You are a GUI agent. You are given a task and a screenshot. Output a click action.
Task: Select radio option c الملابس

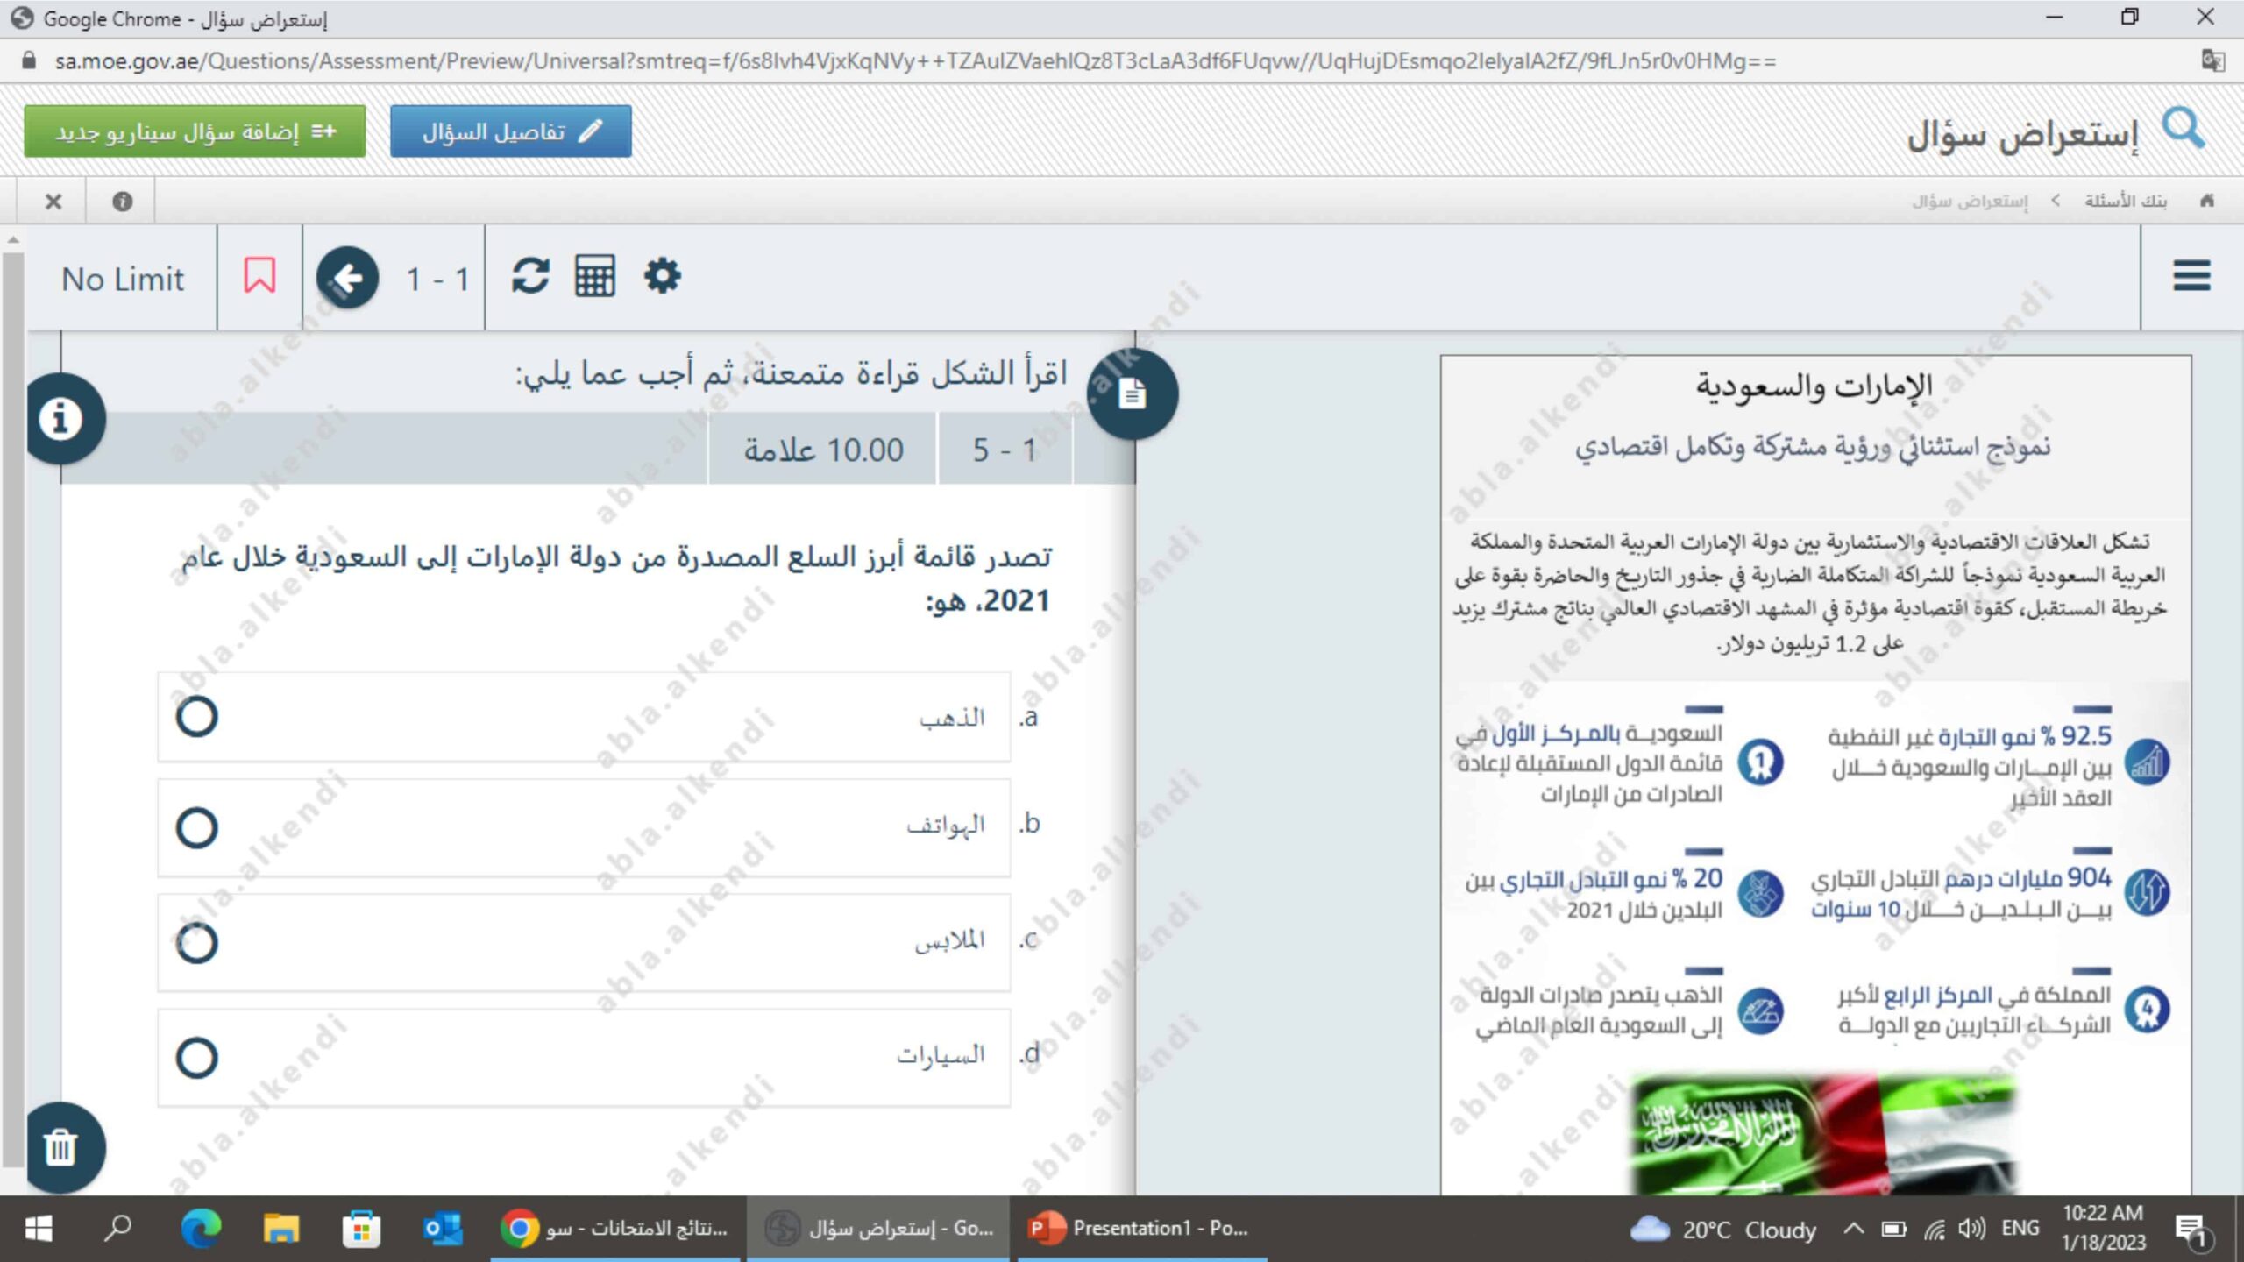[196, 943]
